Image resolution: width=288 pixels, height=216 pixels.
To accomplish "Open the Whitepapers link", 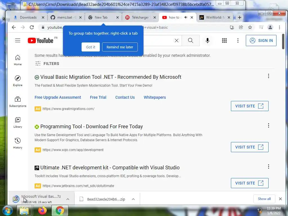I will (155, 97).
